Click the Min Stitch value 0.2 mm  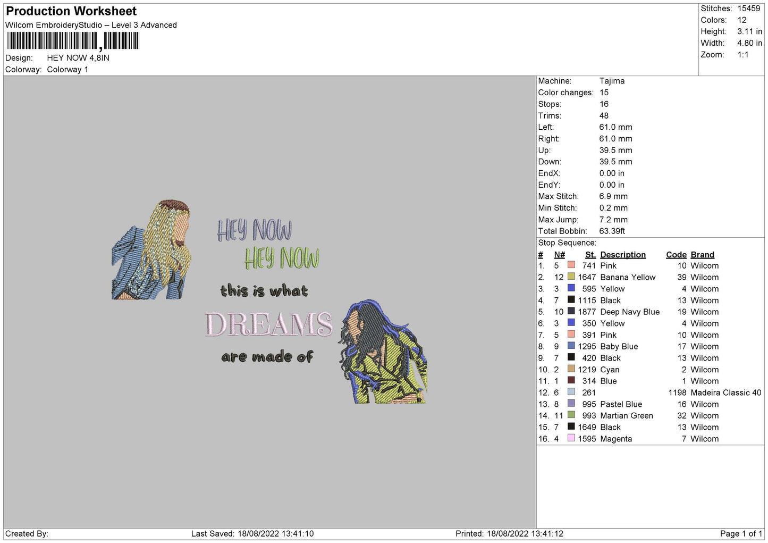pos(613,208)
